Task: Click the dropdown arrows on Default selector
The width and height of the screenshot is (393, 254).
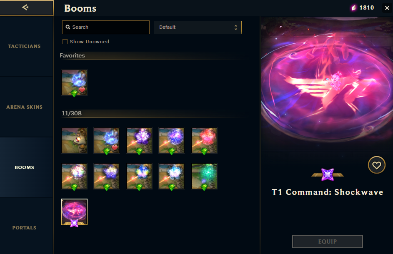Action: pos(235,27)
